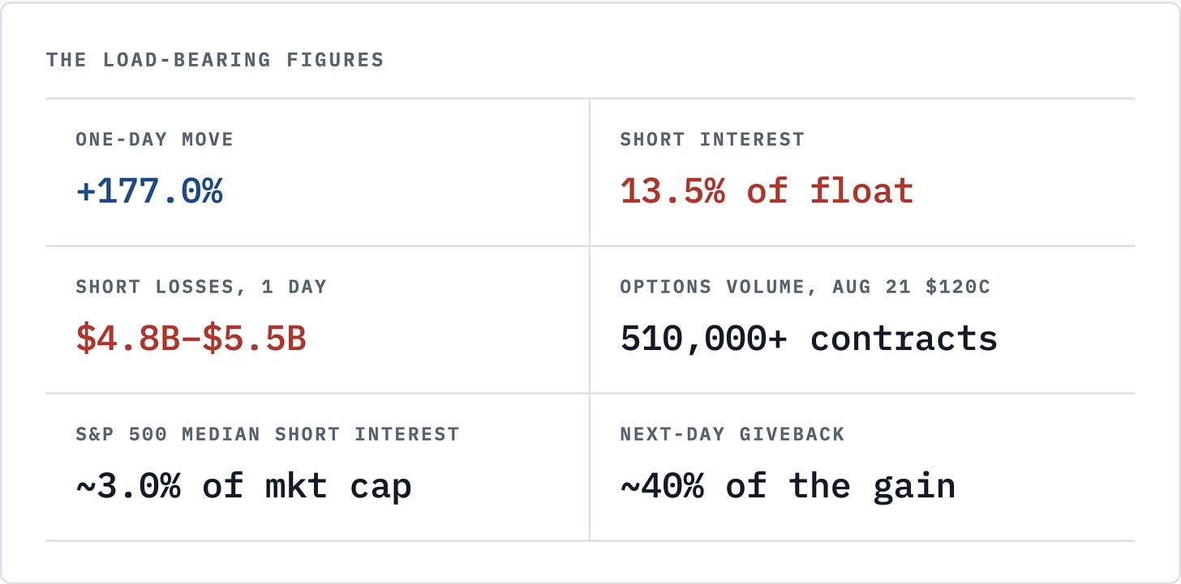Click the word 'FIGURES' in the card heading

pos(335,60)
